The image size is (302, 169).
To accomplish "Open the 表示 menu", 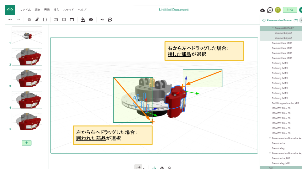I will coord(47,10).
